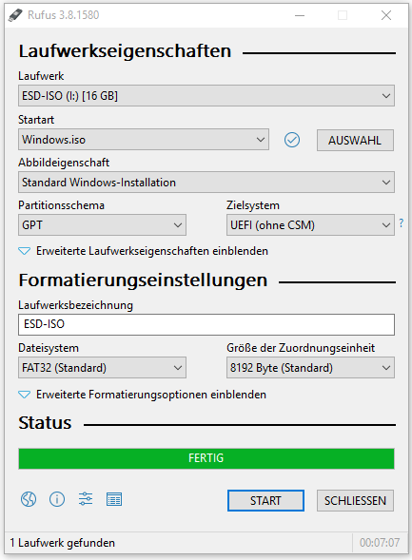The image size is (412, 560).
Task: Click the Laufwerksbezeichnung ESD-ISO text field
Action: (x=206, y=324)
